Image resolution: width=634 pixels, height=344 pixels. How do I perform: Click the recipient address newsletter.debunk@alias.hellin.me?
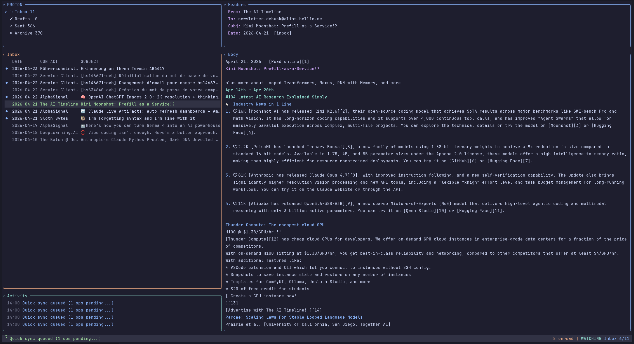pos(280,19)
